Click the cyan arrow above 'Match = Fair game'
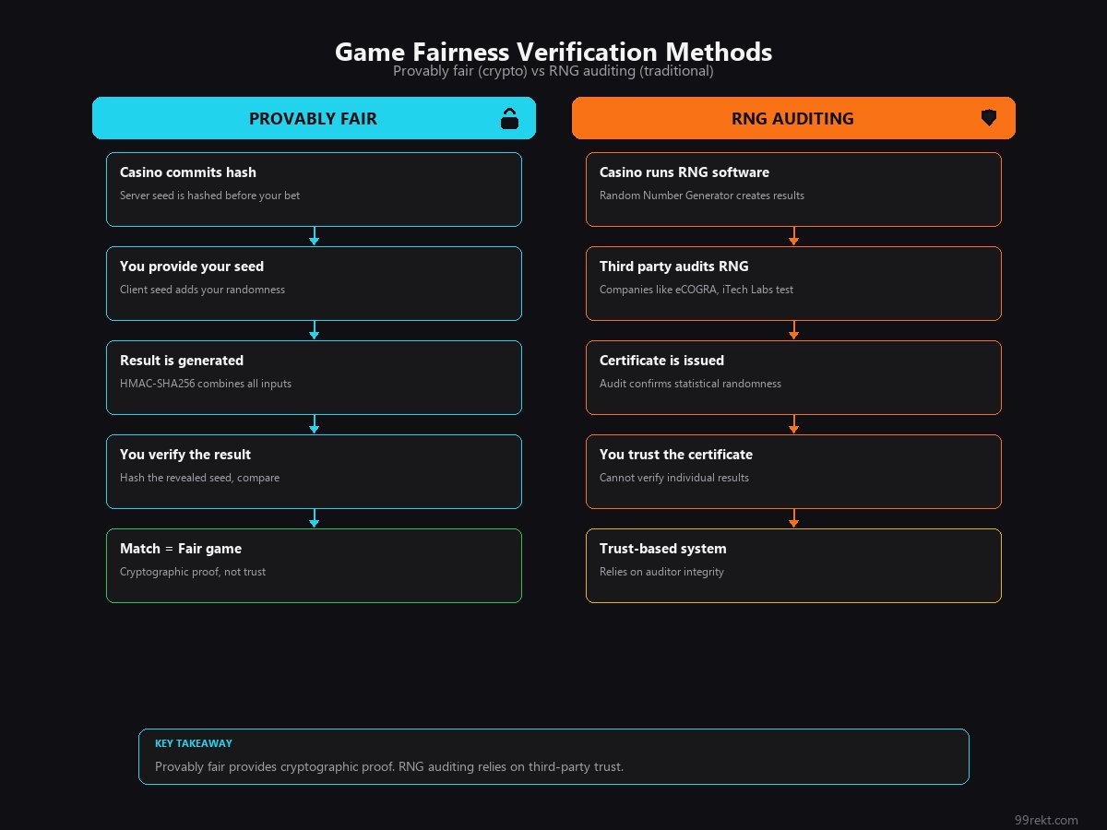Screen dimensions: 1107x830 tap(315, 519)
